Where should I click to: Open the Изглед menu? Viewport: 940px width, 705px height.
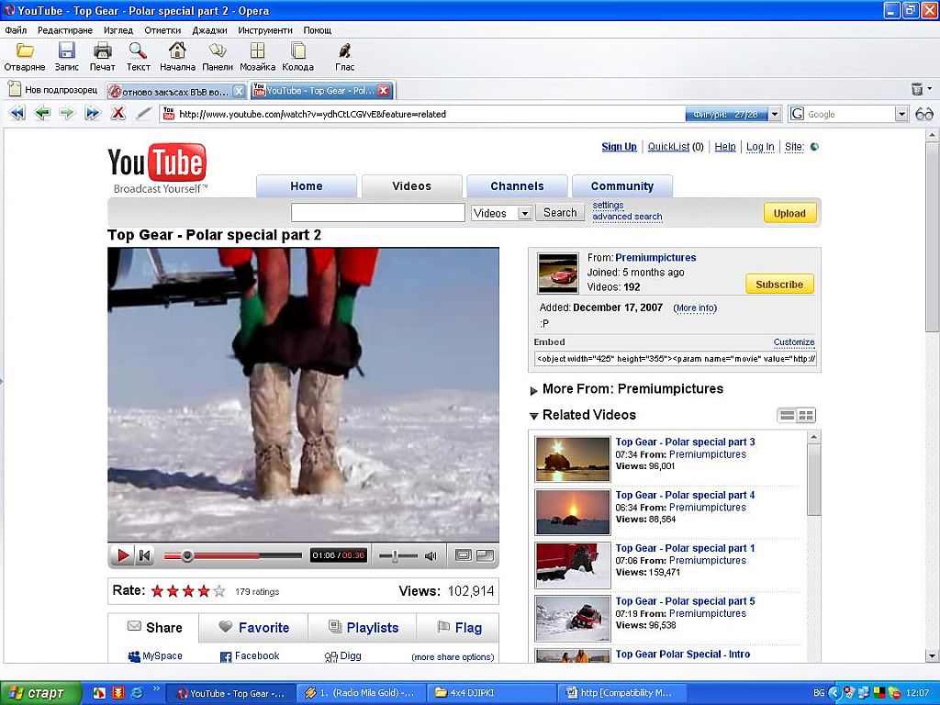click(x=118, y=30)
